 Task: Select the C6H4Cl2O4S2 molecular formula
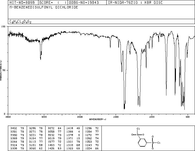pos(20,22)
